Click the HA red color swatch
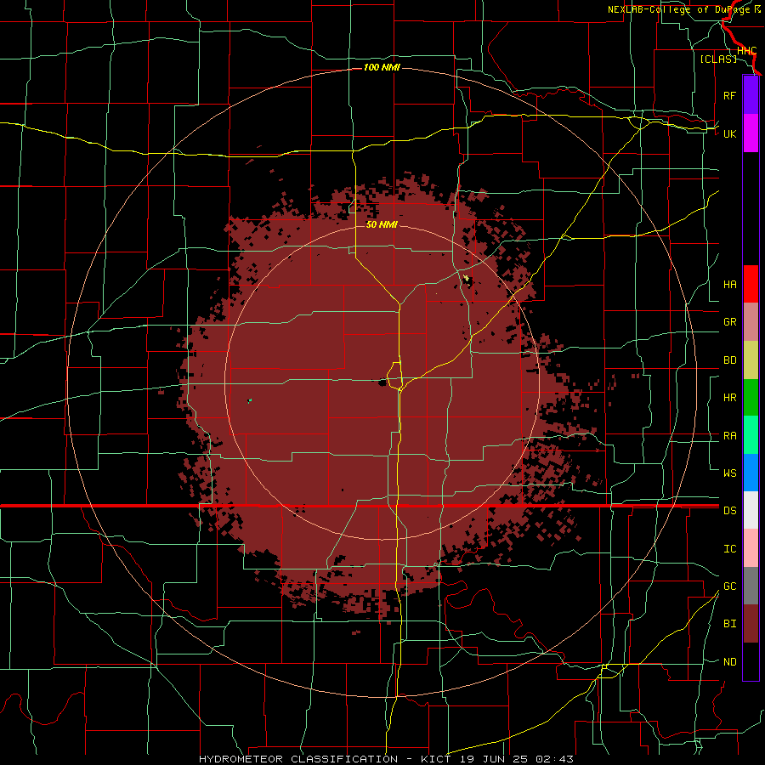Screen dimensions: 765x765 751,284
